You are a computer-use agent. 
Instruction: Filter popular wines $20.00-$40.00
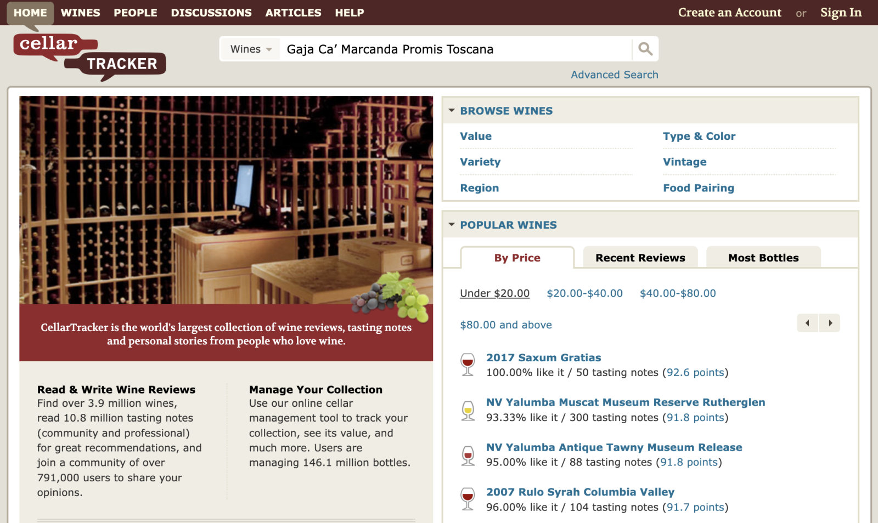click(x=585, y=293)
